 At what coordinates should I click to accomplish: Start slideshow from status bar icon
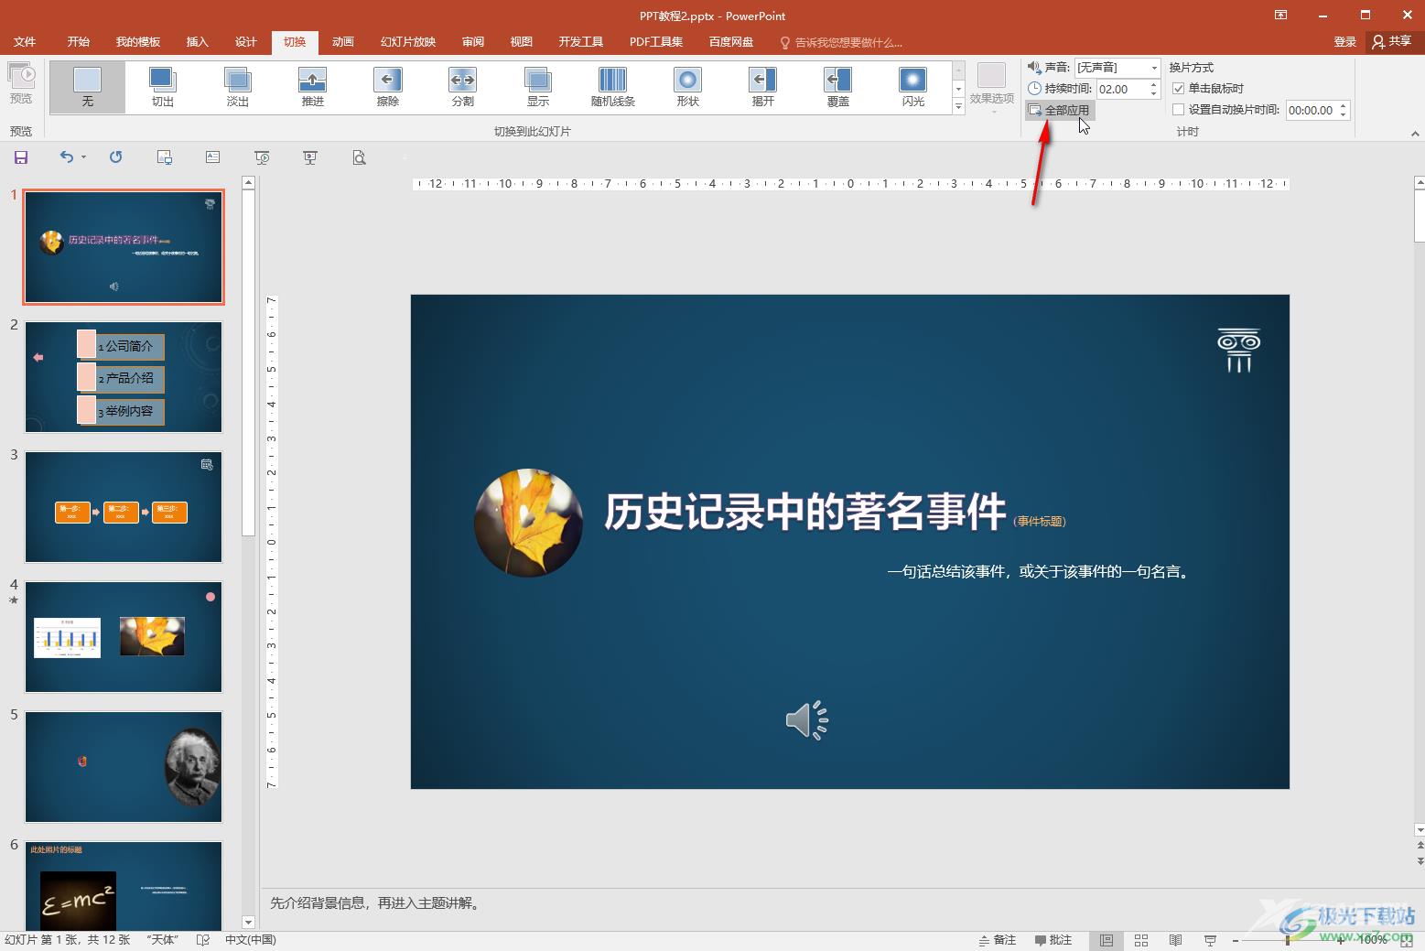click(1211, 940)
